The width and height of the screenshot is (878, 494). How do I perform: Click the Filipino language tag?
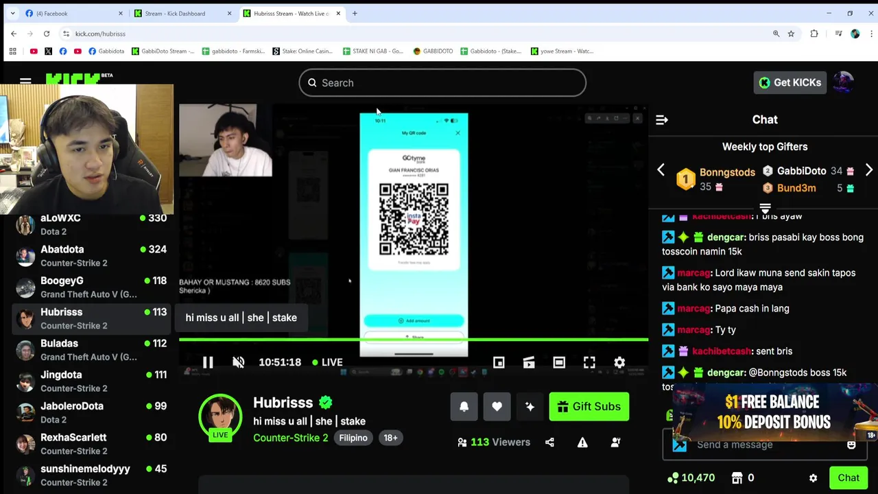coord(353,438)
